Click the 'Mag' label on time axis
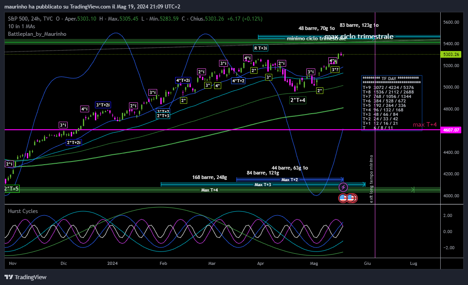This screenshot has width=468, height=285. pyautogui.click(x=314, y=264)
